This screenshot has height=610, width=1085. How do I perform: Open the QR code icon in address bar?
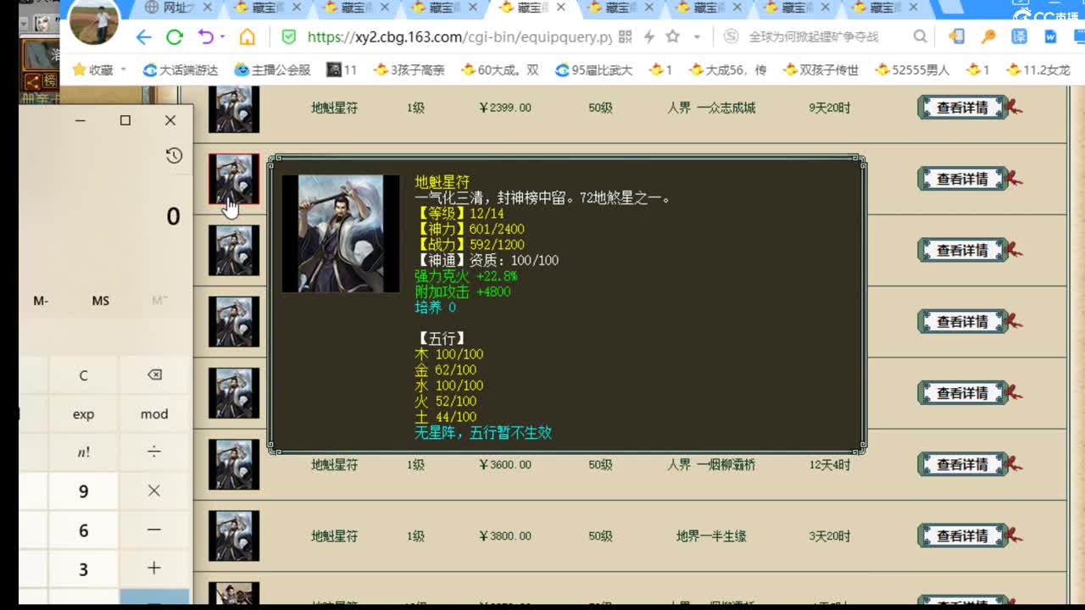pyautogui.click(x=626, y=37)
